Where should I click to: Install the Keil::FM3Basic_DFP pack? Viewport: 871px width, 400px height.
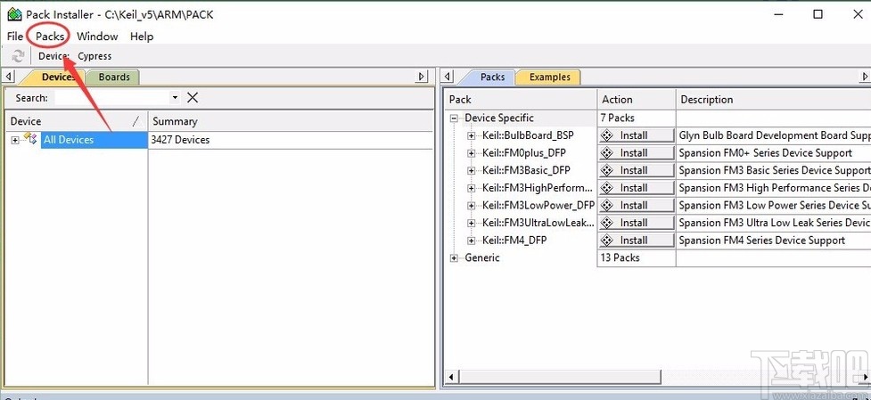tap(636, 170)
